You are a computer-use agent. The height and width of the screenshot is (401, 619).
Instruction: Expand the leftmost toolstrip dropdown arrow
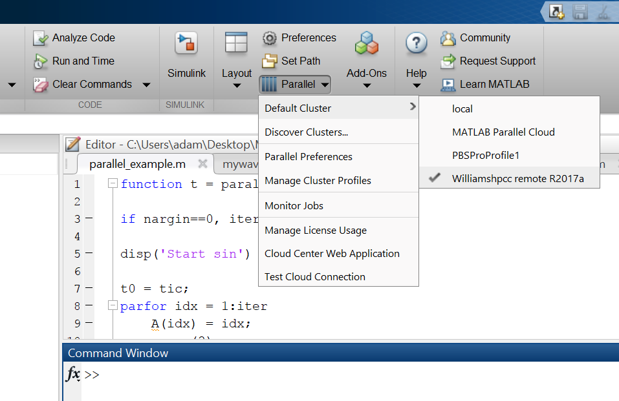12,85
